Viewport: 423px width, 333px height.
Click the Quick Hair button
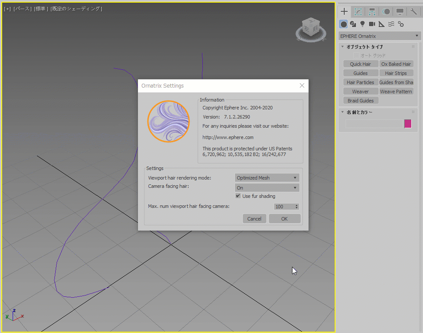360,64
